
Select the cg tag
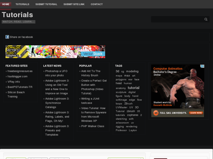click(x=122, y=71)
